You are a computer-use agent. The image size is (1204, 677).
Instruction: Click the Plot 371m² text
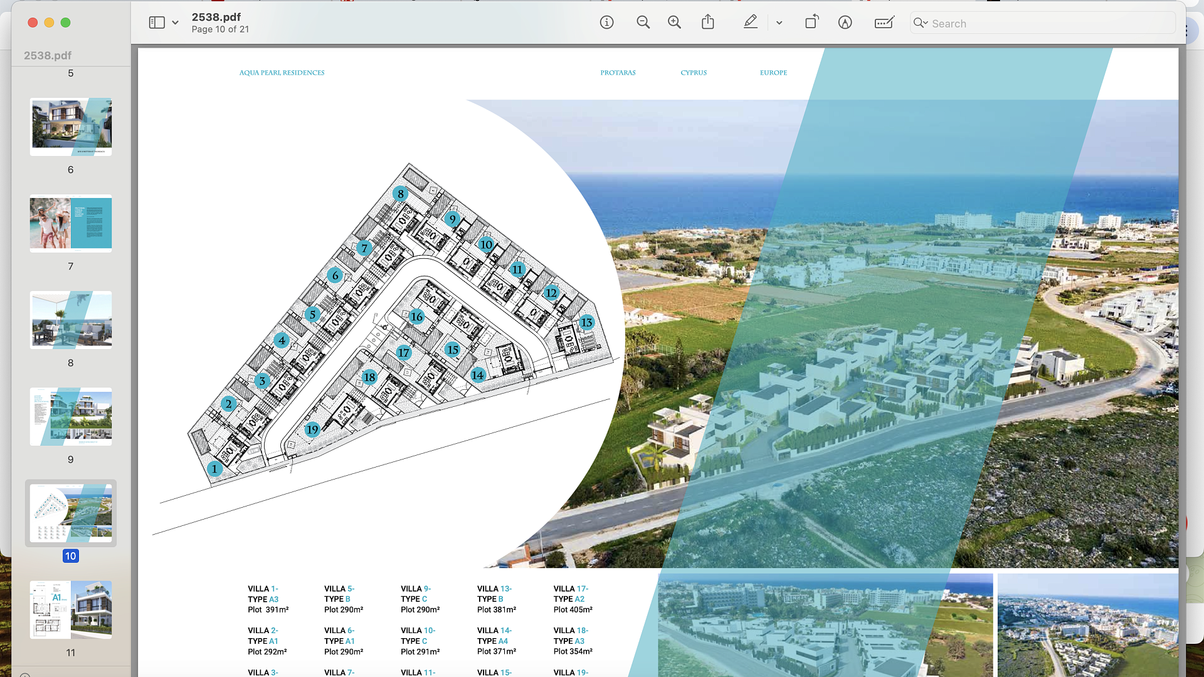(497, 652)
